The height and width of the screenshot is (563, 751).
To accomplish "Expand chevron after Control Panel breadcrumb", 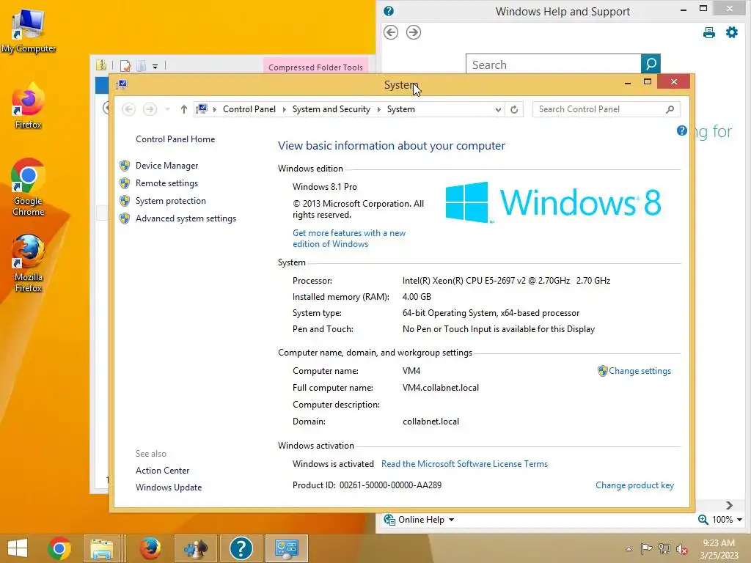I will (x=284, y=110).
